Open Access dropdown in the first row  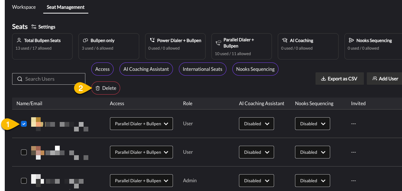141,123
